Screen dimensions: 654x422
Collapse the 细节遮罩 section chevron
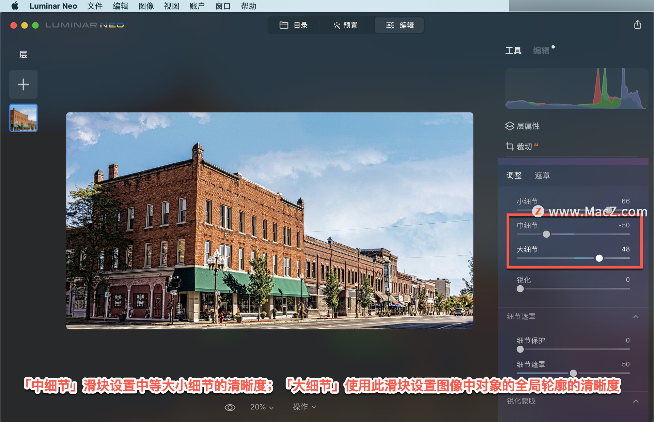636,317
